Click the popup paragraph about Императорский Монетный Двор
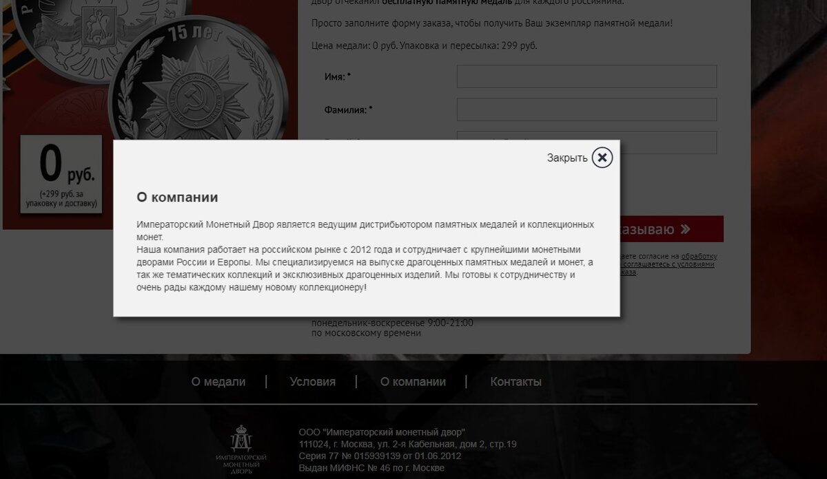Image resolution: width=827 pixels, height=479 pixels. pyautogui.click(x=365, y=256)
